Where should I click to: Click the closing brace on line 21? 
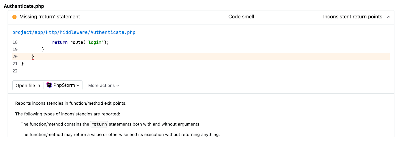pos(22,64)
